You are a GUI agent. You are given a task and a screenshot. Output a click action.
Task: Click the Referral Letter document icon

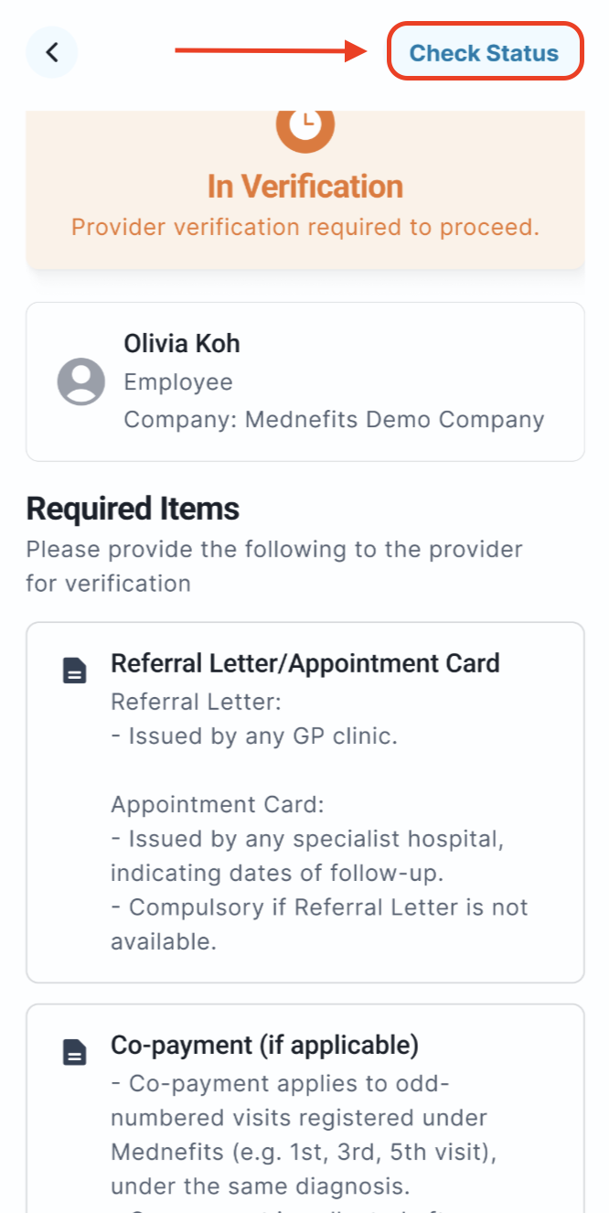coord(75,671)
